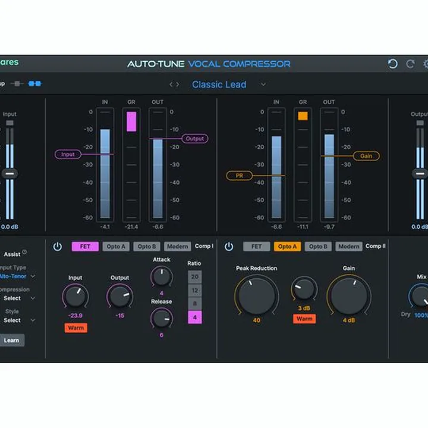Click the Attack knob
This screenshot has height=428, width=428.
[162, 276]
